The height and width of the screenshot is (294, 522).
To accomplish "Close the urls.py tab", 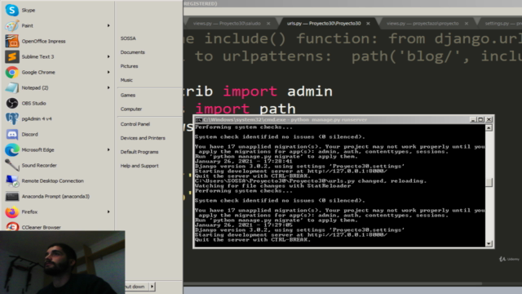I will 368,24.
